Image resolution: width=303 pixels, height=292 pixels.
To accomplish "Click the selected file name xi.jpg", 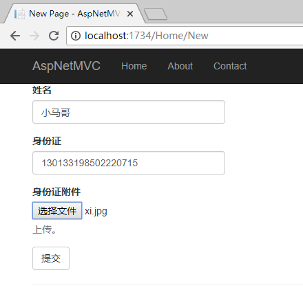I will [x=96, y=211].
